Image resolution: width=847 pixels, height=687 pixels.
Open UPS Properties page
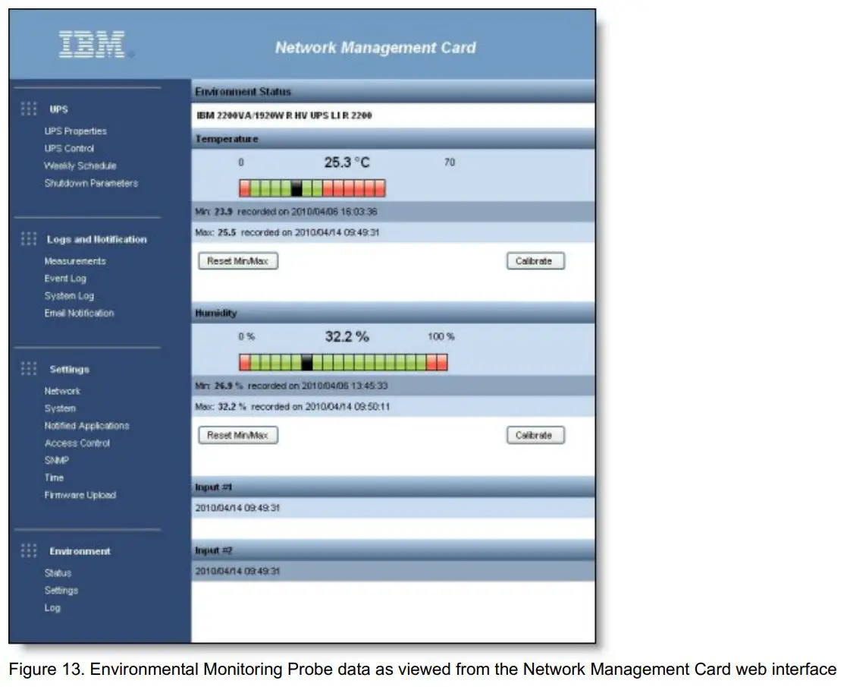(76, 131)
